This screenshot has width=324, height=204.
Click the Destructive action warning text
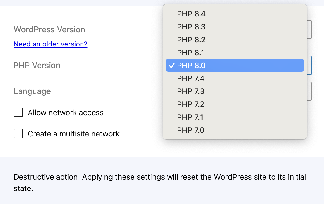pyautogui.click(x=160, y=183)
